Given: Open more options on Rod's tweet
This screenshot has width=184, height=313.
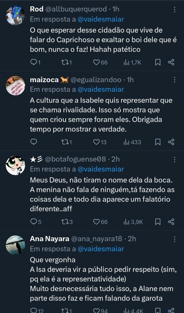Looking at the screenshot, I should (x=175, y=10).
